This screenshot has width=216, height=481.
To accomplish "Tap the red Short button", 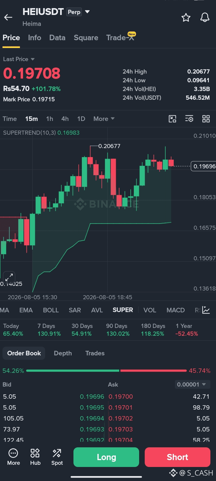I will click(177, 457).
